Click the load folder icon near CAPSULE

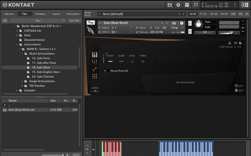pos(240,43)
